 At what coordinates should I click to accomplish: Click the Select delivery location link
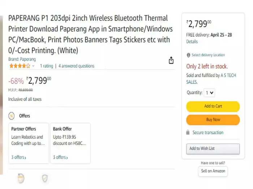208,55
